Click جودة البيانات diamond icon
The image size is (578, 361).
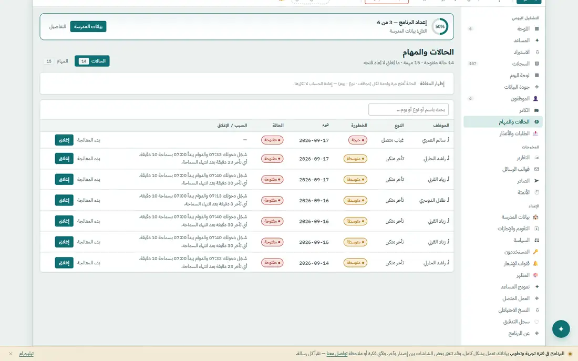(x=536, y=87)
